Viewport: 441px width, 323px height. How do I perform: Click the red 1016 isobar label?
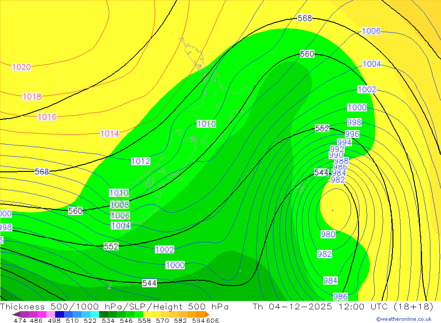[x=47, y=117]
